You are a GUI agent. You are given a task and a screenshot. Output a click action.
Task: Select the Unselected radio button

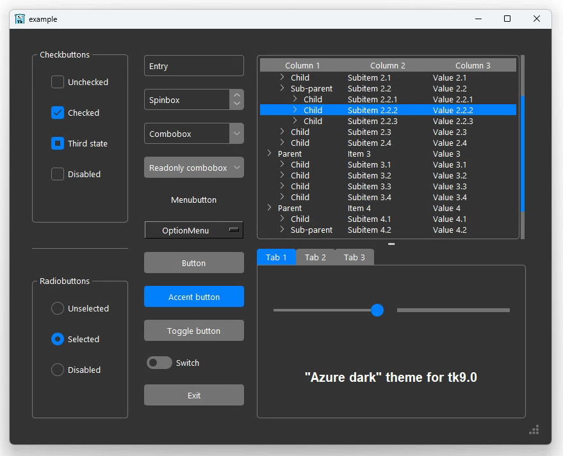coord(58,308)
